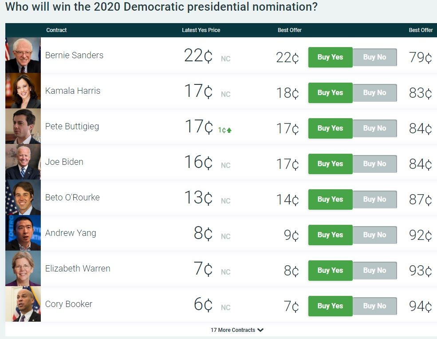437x339 pixels.
Task: Click Andrew Yang candidate photo
Action: click(x=23, y=233)
